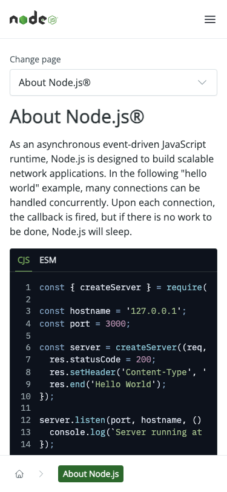Click the 'const server = createServer' line

123,348
